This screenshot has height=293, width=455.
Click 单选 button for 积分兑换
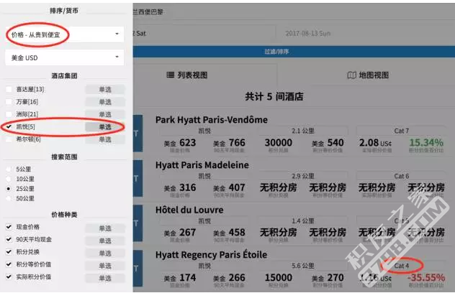(x=105, y=253)
